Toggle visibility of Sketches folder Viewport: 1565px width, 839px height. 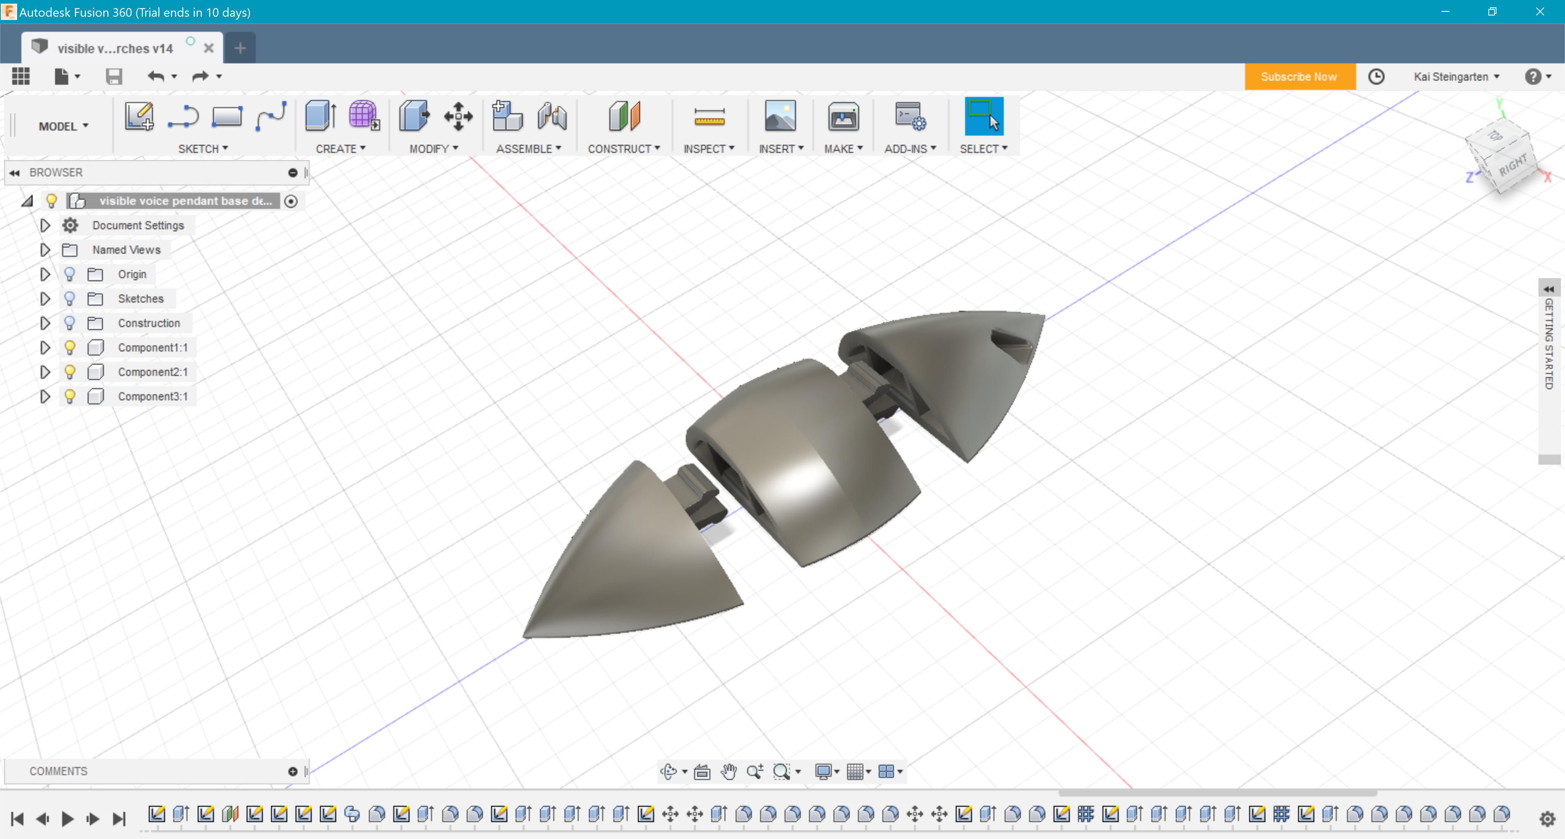click(x=70, y=299)
